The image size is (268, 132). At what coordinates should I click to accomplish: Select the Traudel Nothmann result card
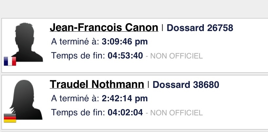click(135, 102)
